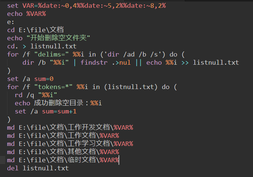
Task: Place cursor on the "e:" line
Action: tap(11, 22)
